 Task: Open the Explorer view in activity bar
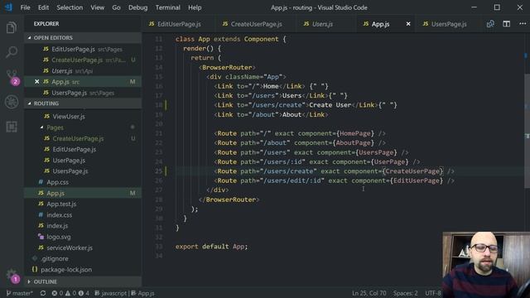(x=12, y=27)
